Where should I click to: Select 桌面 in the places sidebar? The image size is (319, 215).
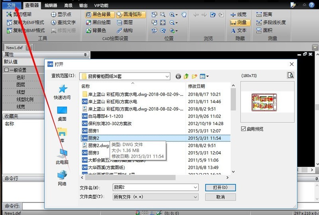[x=62, y=113]
